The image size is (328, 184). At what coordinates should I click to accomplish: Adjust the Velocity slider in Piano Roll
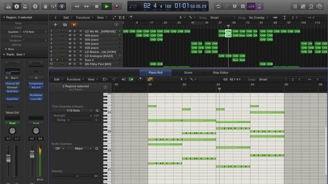tap(72, 176)
